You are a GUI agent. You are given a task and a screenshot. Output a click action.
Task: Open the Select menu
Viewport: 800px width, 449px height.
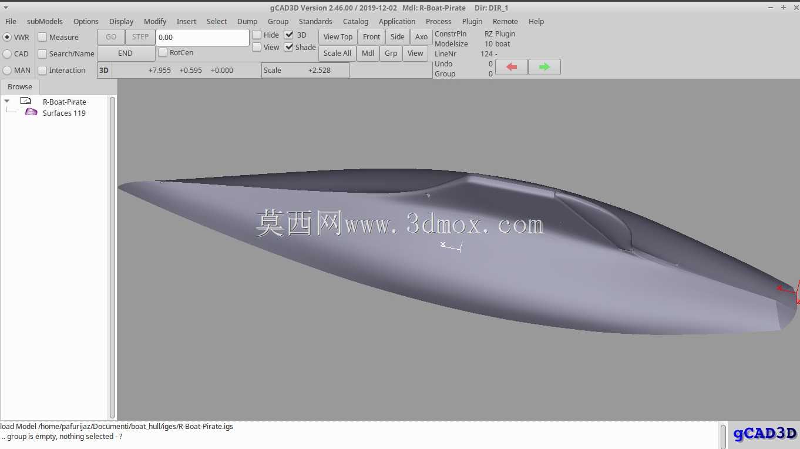coord(217,21)
